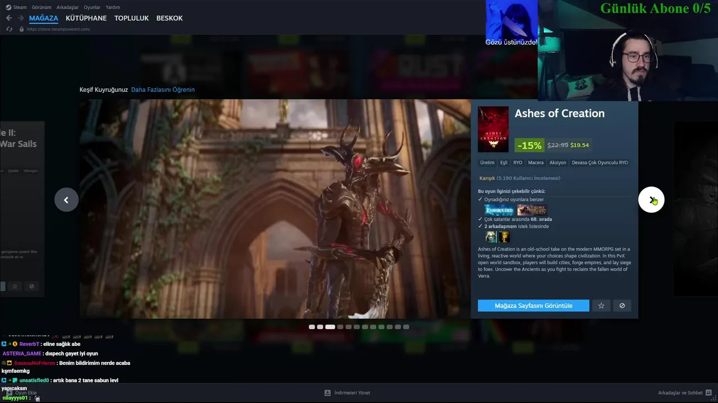Click the store URL address field
718x403 pixels.
[58, 29]
